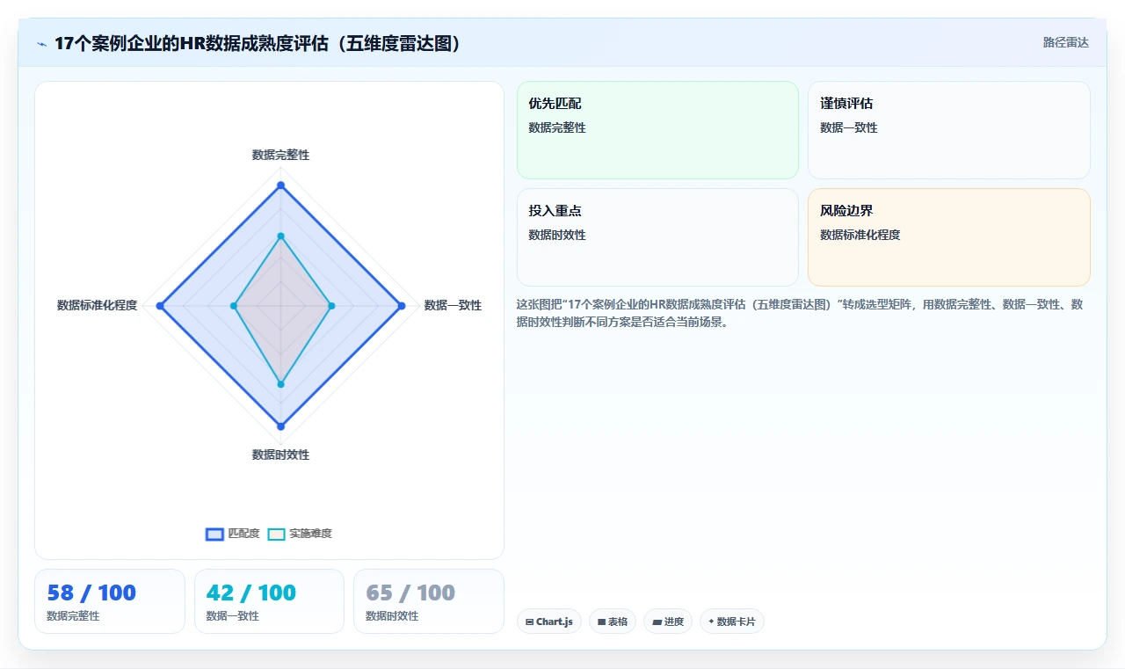Viewport: 1125px width, 669px height.
Task: Click the description paragraph starting 这张图把
Action: [803, 313]
